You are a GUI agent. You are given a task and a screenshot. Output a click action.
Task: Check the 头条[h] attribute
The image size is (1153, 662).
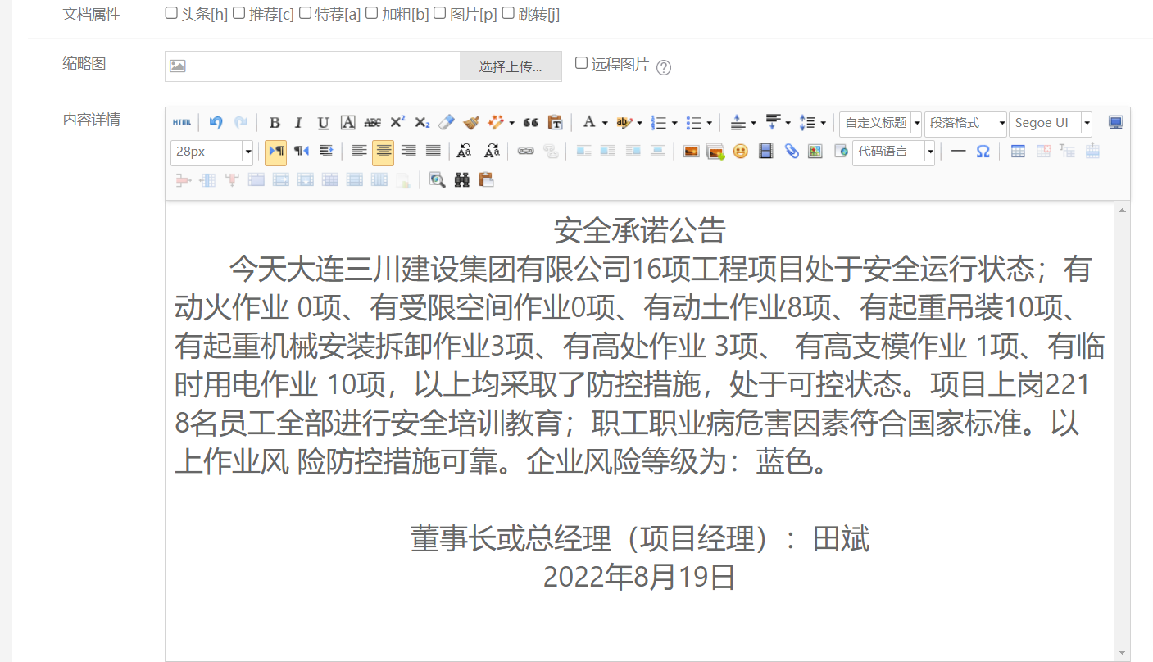coord(171,13)
